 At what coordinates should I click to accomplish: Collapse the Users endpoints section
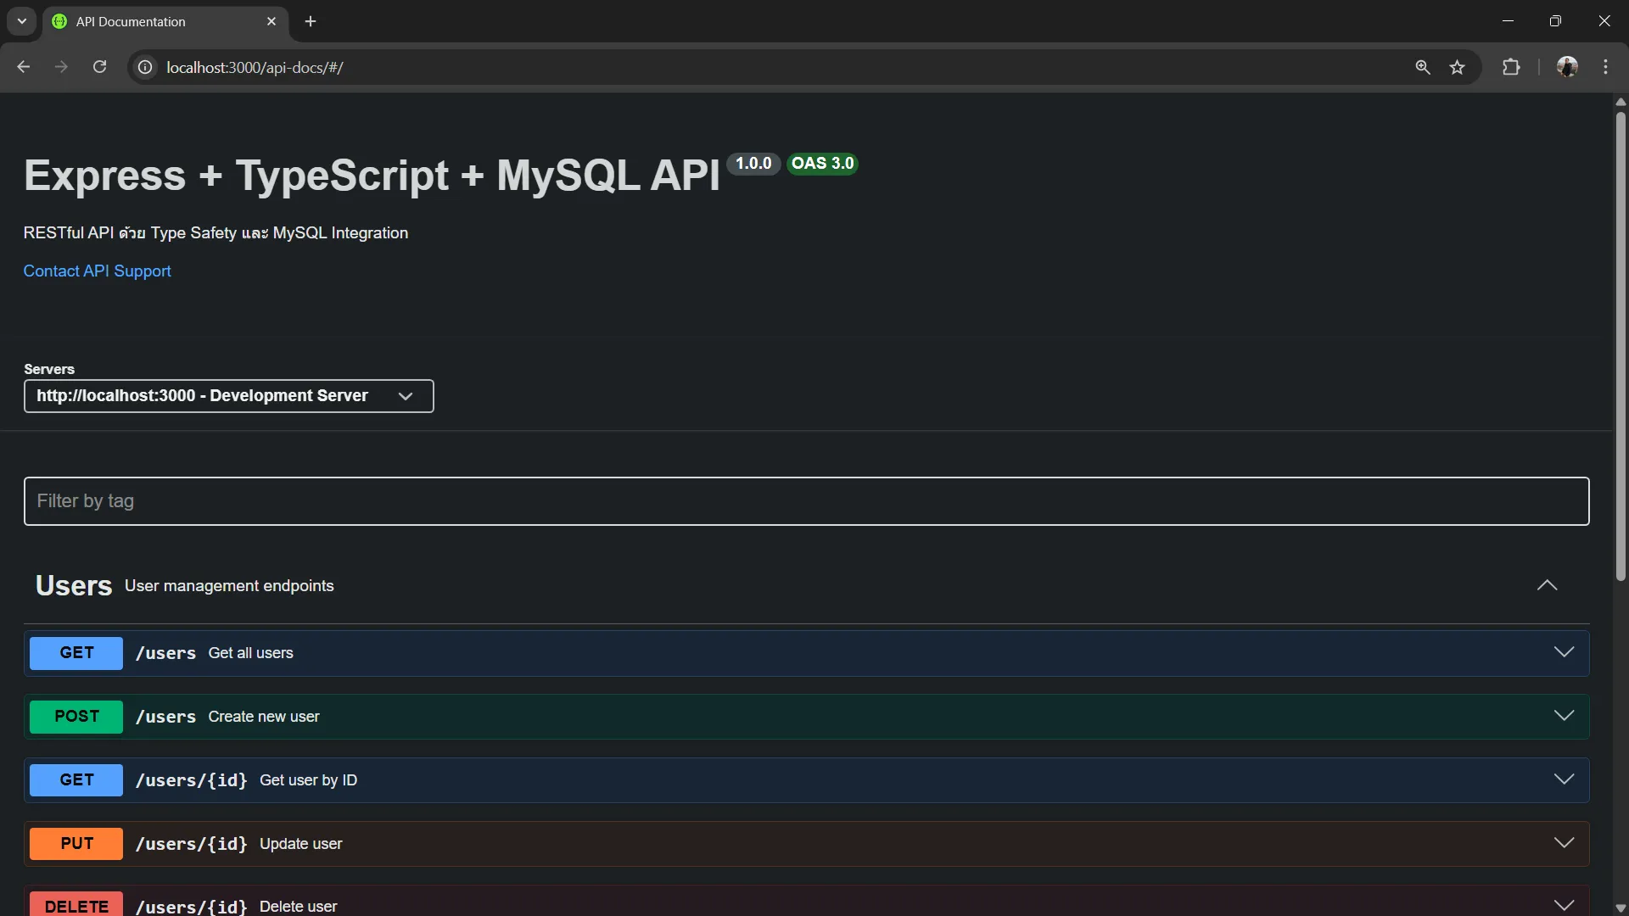pos(1548,585)
